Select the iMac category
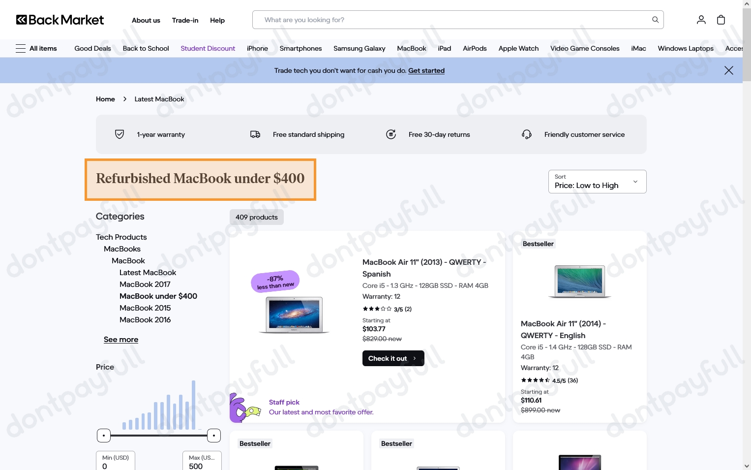 (x=638, y=48)
